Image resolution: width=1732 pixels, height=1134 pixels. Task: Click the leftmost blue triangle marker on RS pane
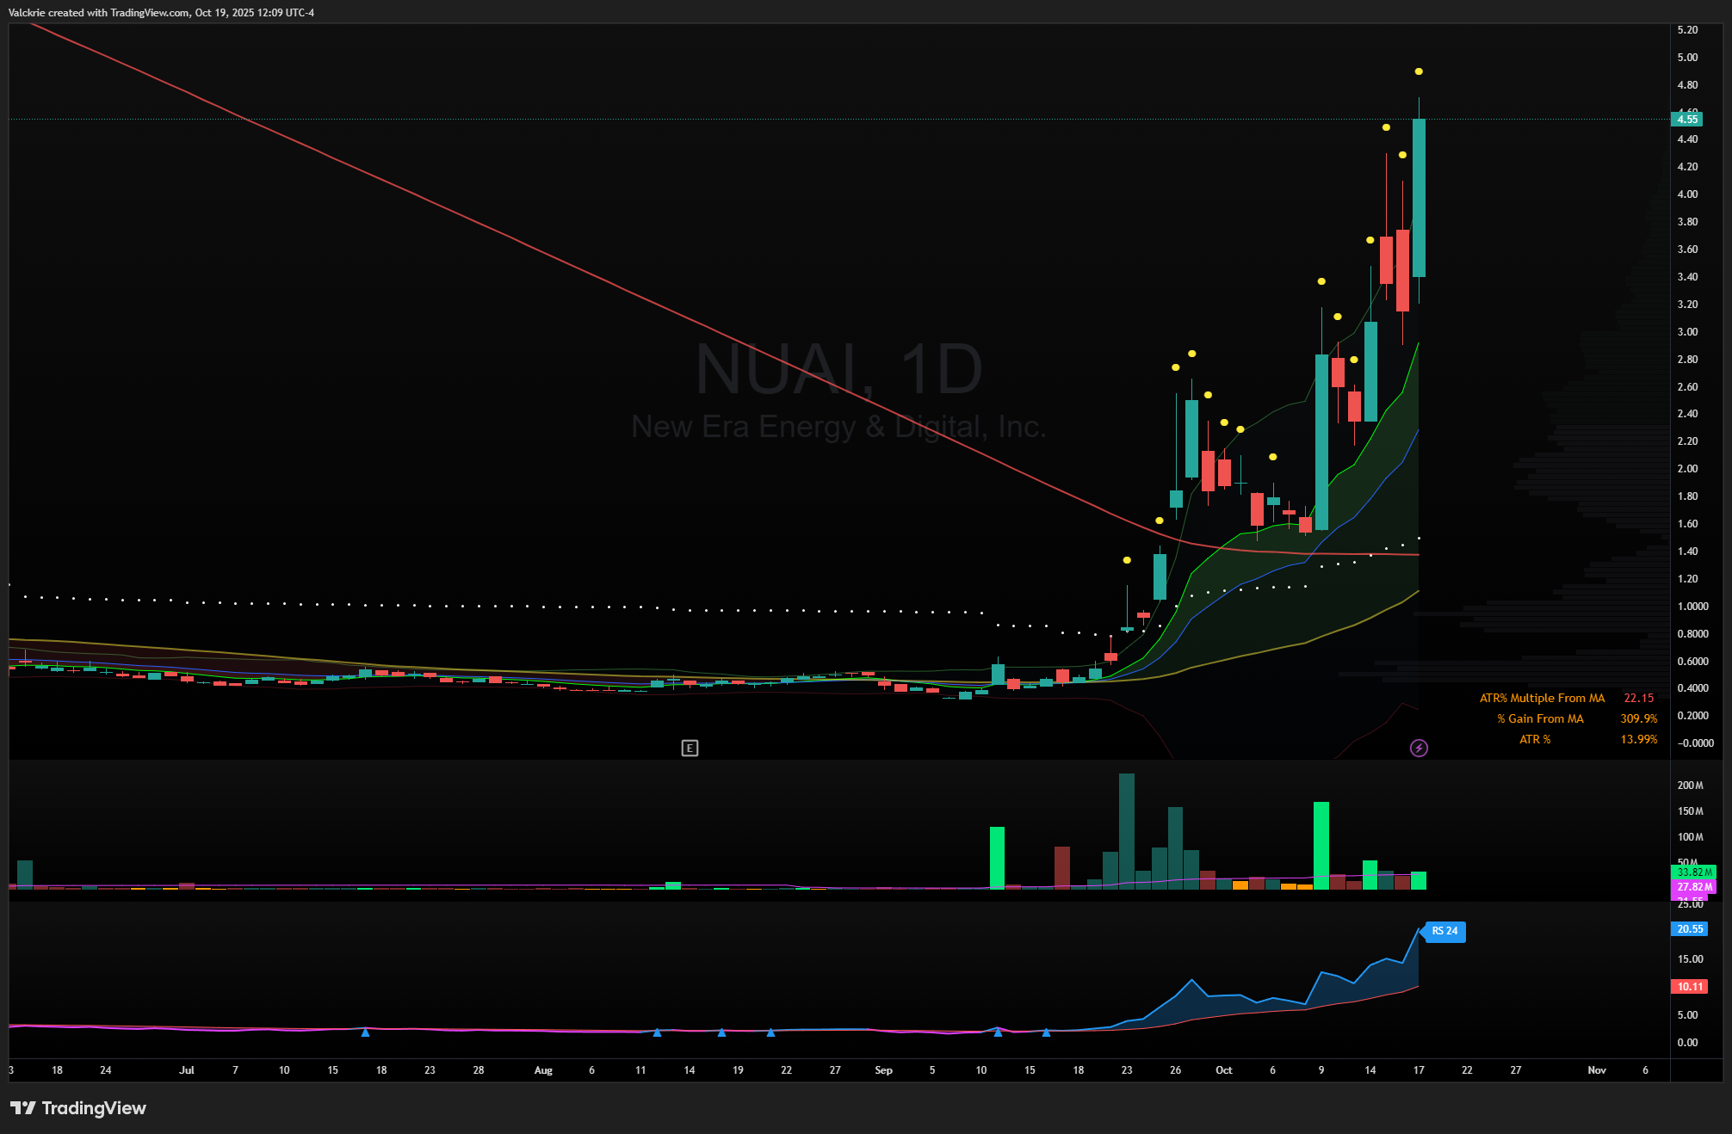click(x=365, y=1032)
